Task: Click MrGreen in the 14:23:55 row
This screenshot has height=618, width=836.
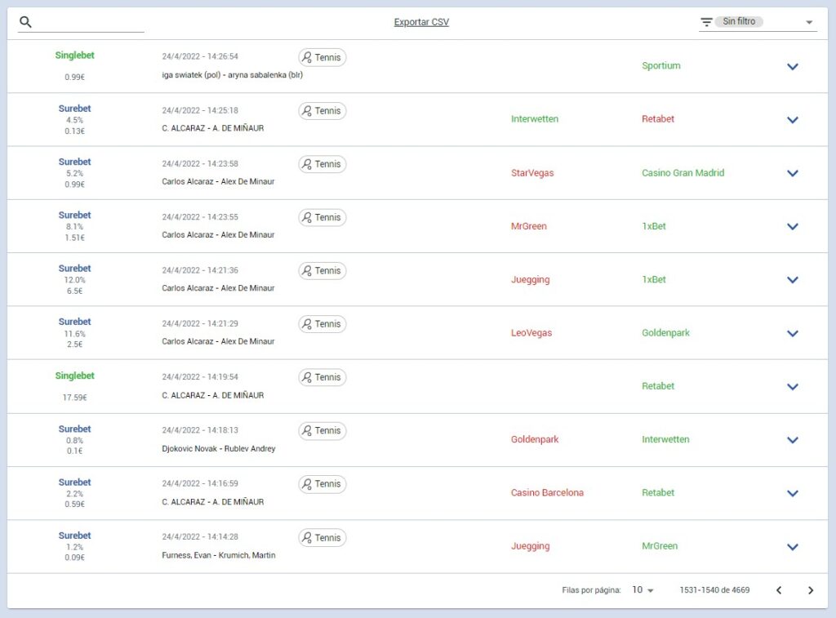Action: (x=529, y=226)
